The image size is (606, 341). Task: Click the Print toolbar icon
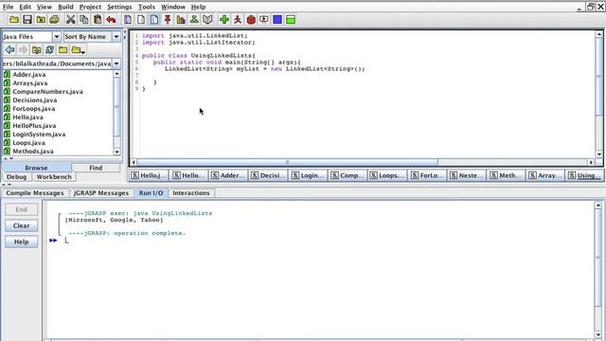(x=55, y=19)
